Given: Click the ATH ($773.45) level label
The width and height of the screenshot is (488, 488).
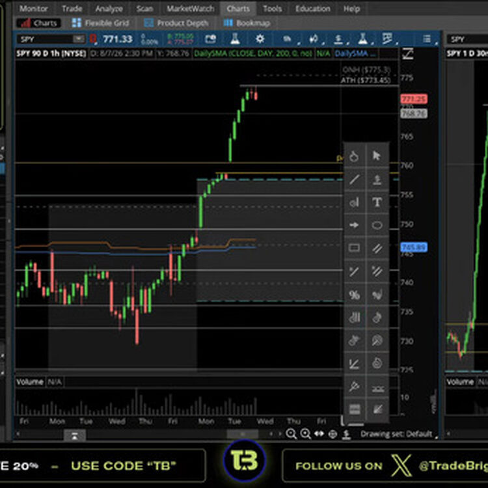Looking at the screenshot, I should [x=366, y=80].
